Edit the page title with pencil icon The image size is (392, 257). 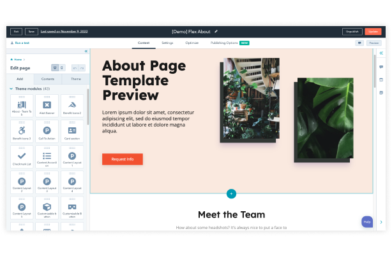pyautogui.click(x=216, y=31)
